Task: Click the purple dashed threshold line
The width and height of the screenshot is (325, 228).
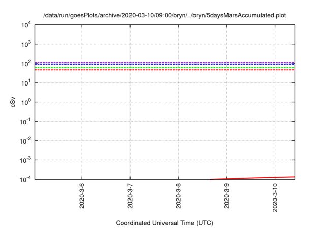Action: (165, 62)
